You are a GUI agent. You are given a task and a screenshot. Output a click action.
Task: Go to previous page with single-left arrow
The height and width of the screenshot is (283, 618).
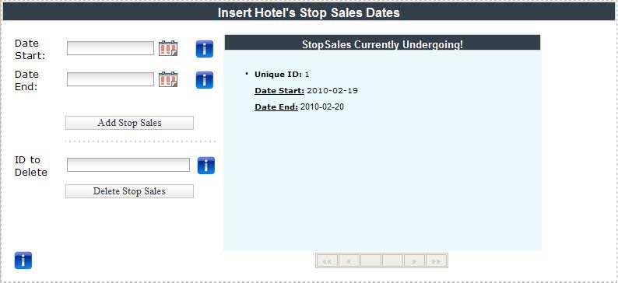(x=349, y=261)
